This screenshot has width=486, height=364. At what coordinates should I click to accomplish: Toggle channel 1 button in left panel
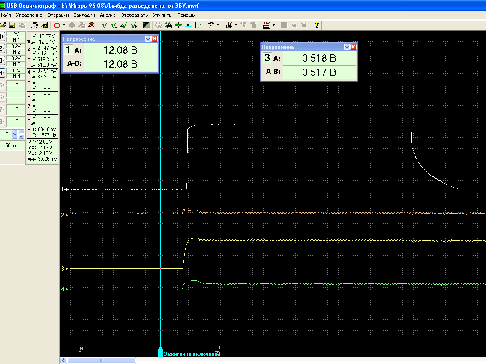[x=2, y=36]
